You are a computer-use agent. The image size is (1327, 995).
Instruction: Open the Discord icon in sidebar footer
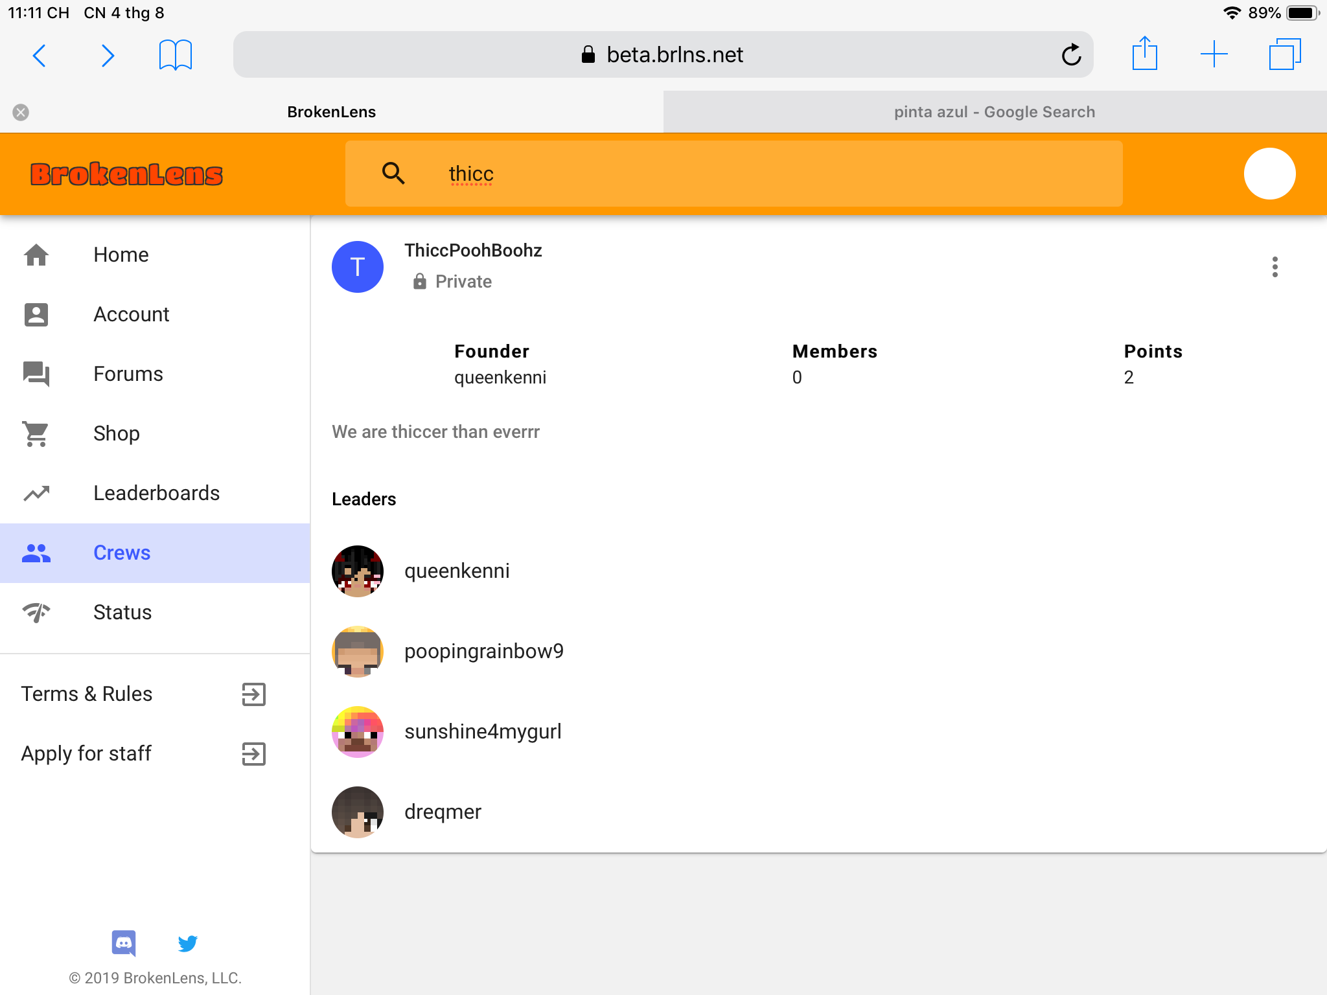point(124,943)
